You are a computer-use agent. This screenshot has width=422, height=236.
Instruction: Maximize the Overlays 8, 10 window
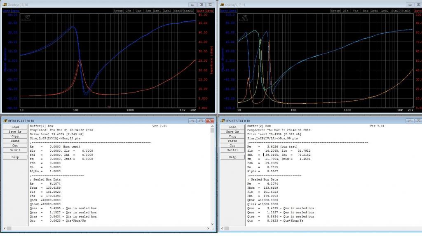(x=201, y=5)
